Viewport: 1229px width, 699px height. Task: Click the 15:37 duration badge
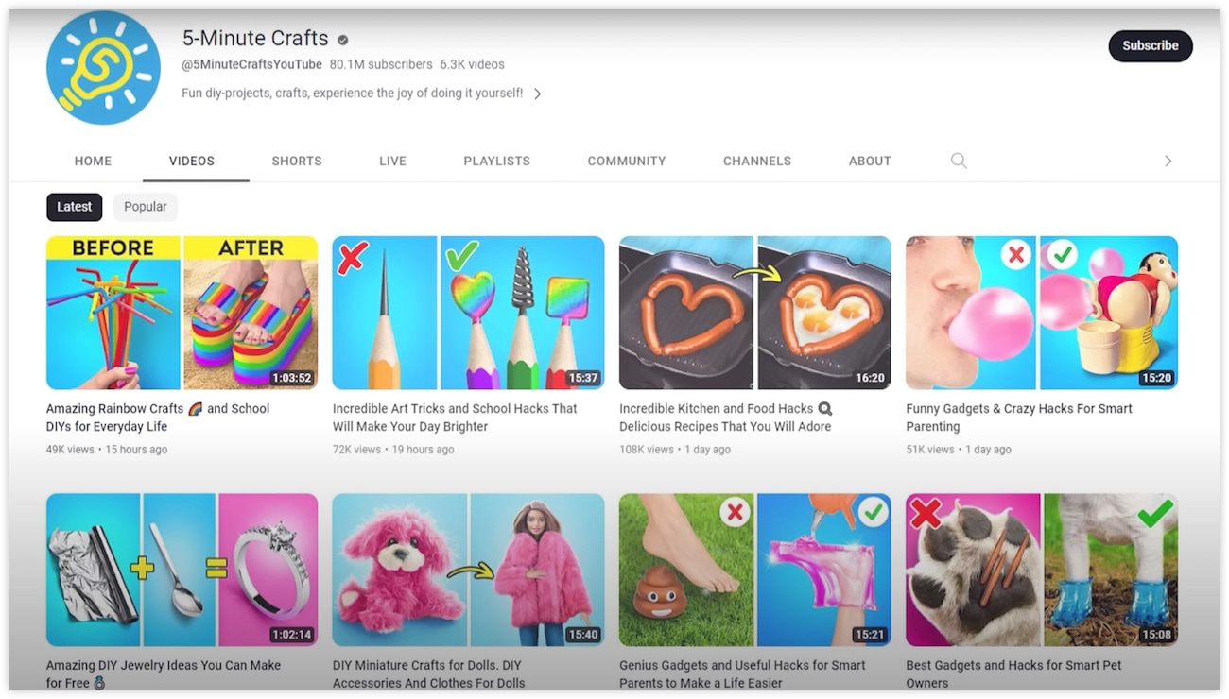tap(583, 378)
